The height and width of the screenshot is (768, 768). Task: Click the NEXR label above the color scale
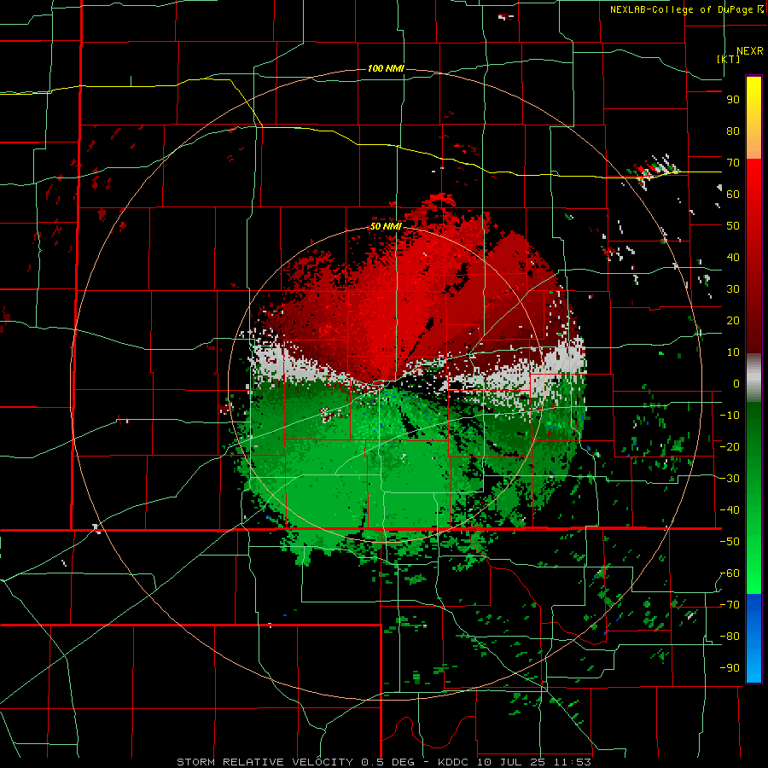click(750, 51)
